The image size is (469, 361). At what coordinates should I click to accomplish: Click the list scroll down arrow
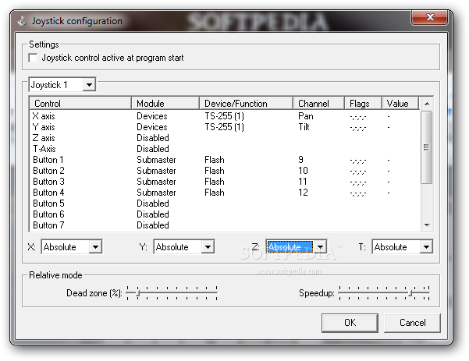click(427, 225)
